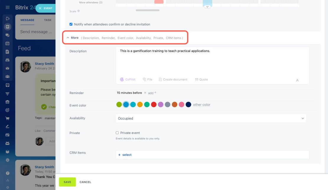
Task: Open the shopping cart icon in the sidebar
Action: (x=7, y=118)
